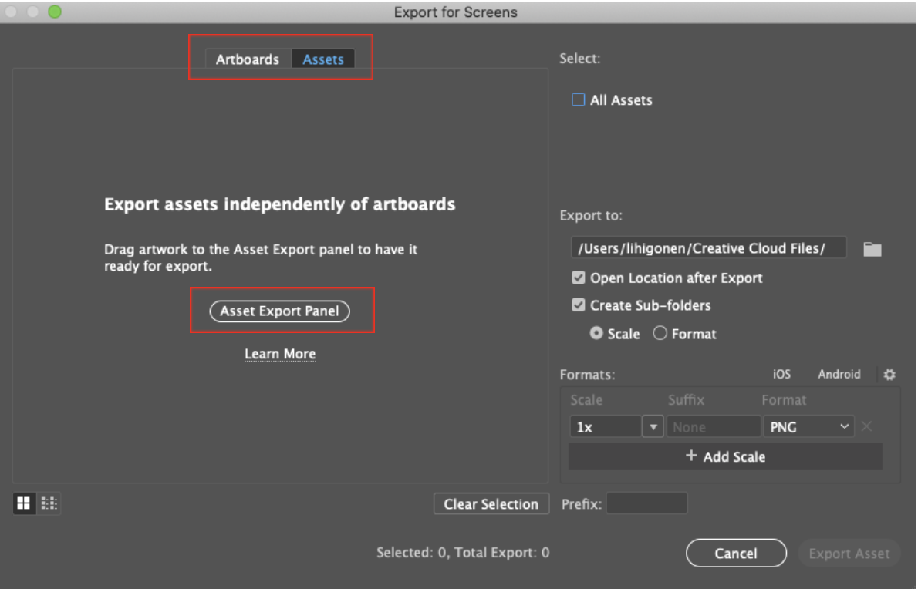Expand the scale dropdown arrow
This screenshot has height=589, width=918.
[653, 426]
